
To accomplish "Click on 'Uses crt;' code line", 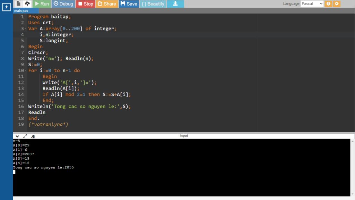I will tap(41, 23).
